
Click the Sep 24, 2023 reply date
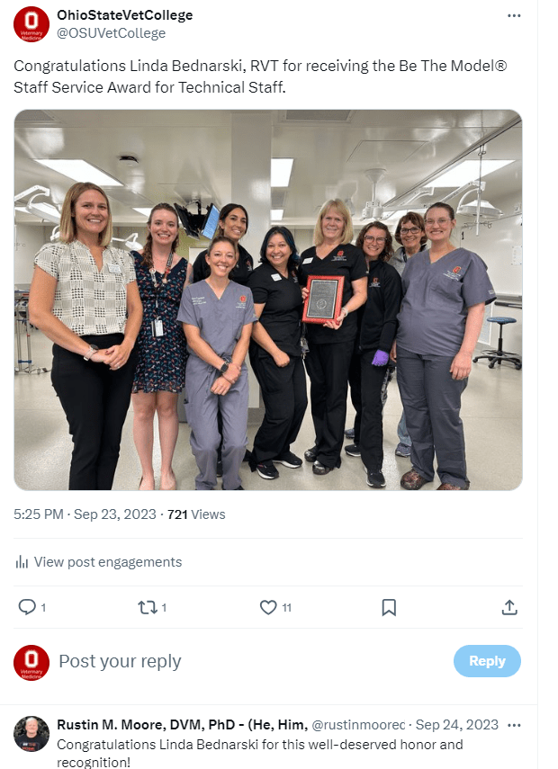[456, 724]
